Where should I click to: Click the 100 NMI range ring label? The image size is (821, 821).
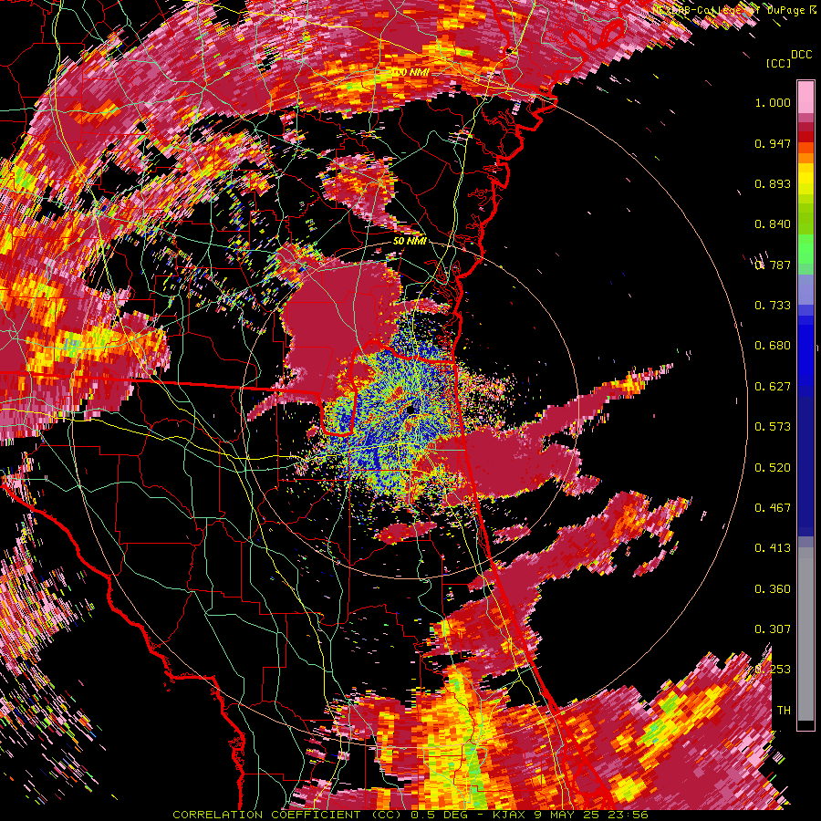pyautogui.click(x=410, y=72)
